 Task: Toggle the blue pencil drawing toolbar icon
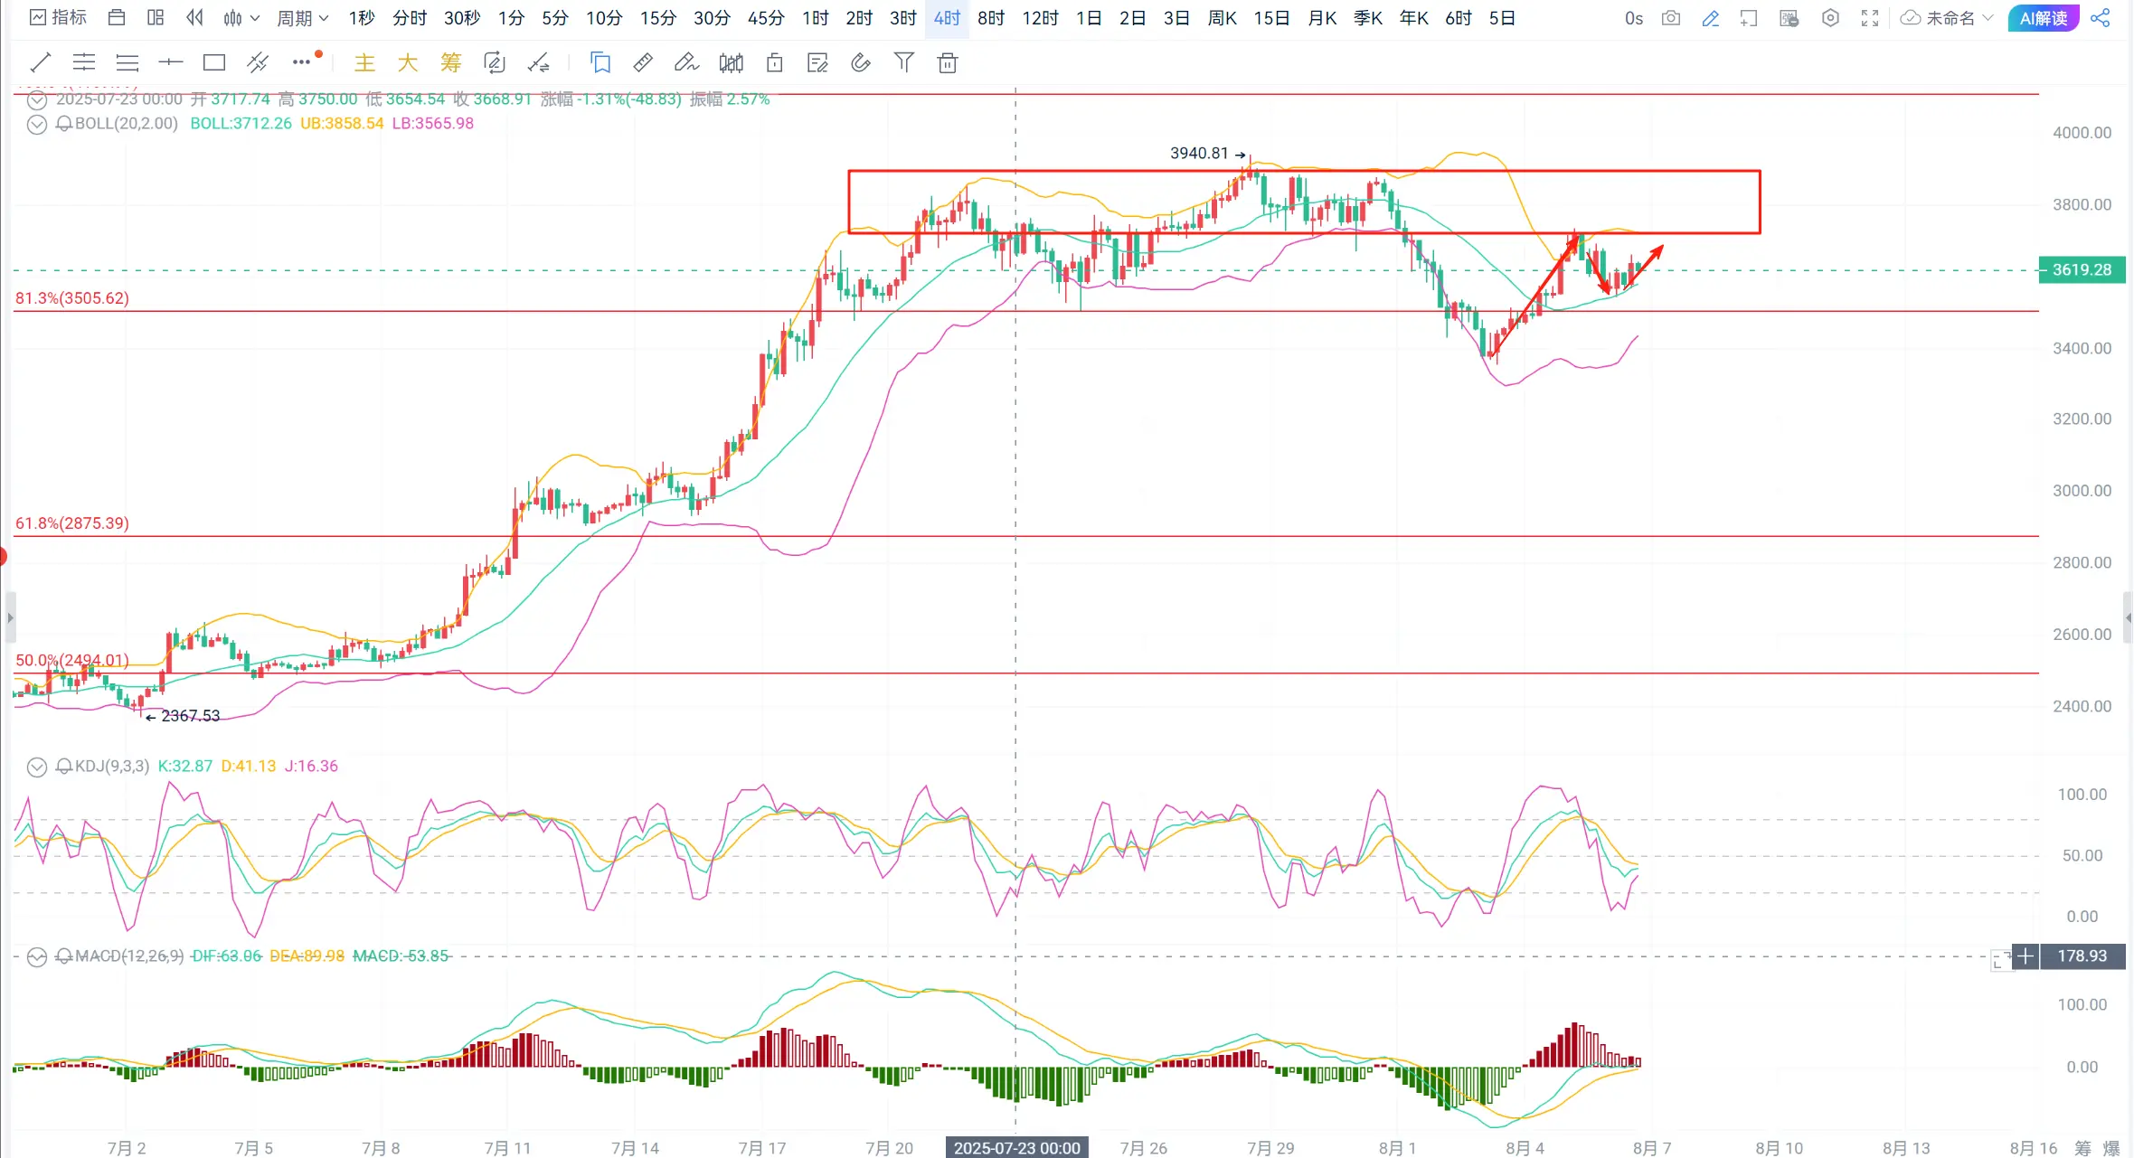[1710, 18]
